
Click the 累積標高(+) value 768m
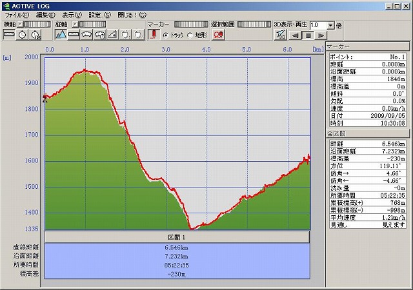398,203
